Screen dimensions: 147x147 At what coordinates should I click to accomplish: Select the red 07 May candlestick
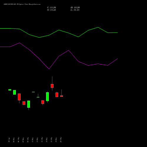coord(24,103)
